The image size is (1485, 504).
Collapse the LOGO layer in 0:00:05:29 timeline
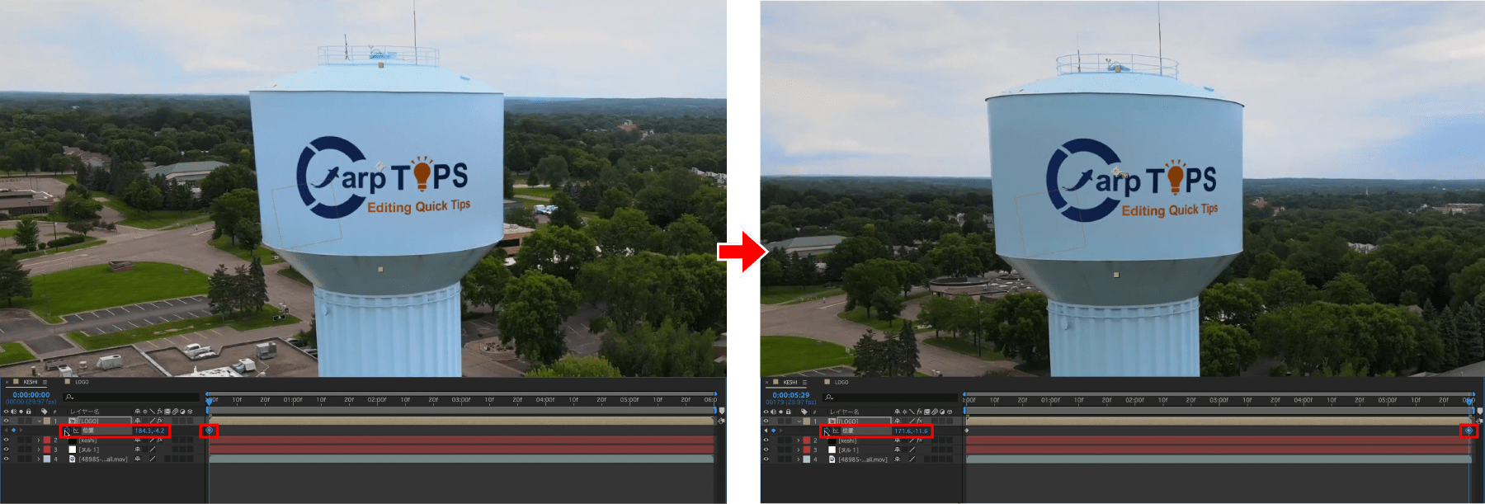tap(799, 421)
